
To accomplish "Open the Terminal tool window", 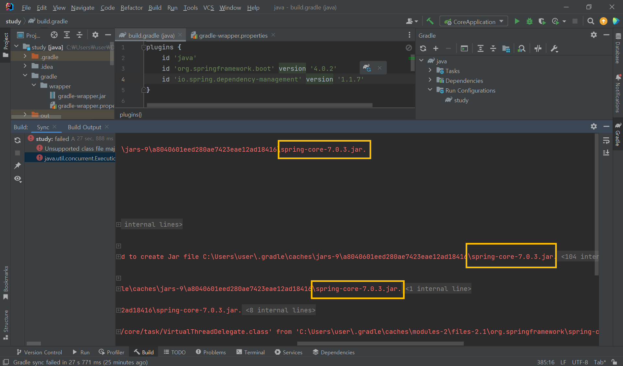I will [x=250, y=352].
